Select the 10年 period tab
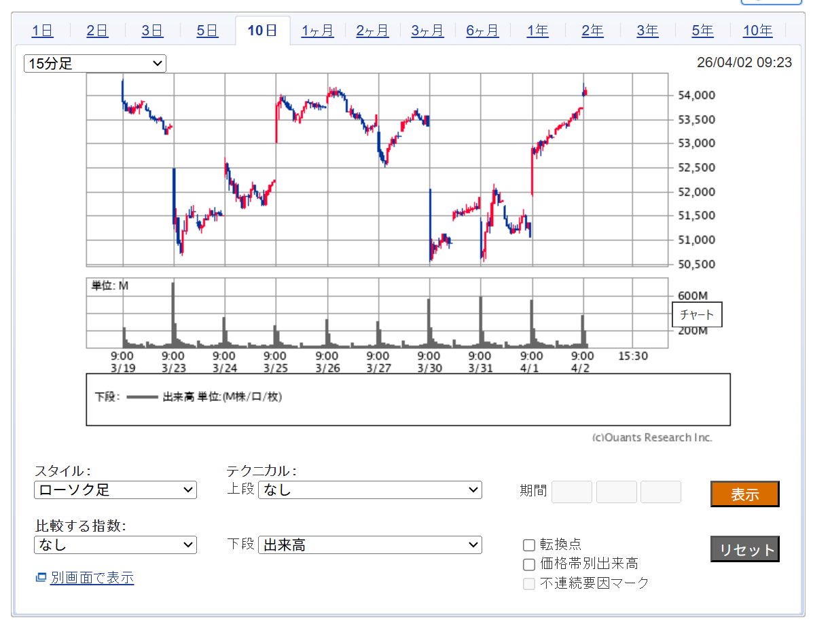This screenshot has height=624, width=813. click(757, 31)
